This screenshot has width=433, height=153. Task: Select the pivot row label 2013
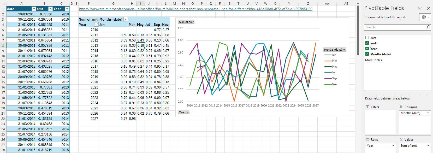pos(89,45)
